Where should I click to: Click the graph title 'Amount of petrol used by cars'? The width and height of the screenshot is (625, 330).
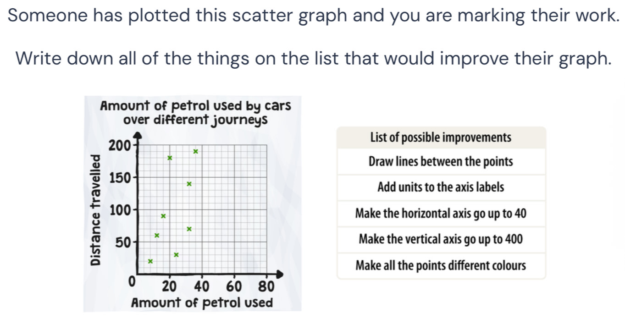pos(195,106)
